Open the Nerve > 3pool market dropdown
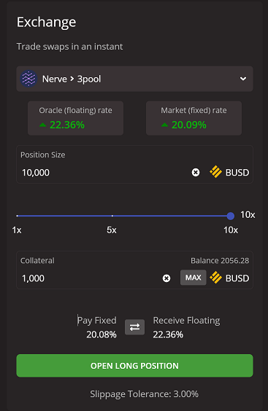The image size is (268, 411). [134, 79]
